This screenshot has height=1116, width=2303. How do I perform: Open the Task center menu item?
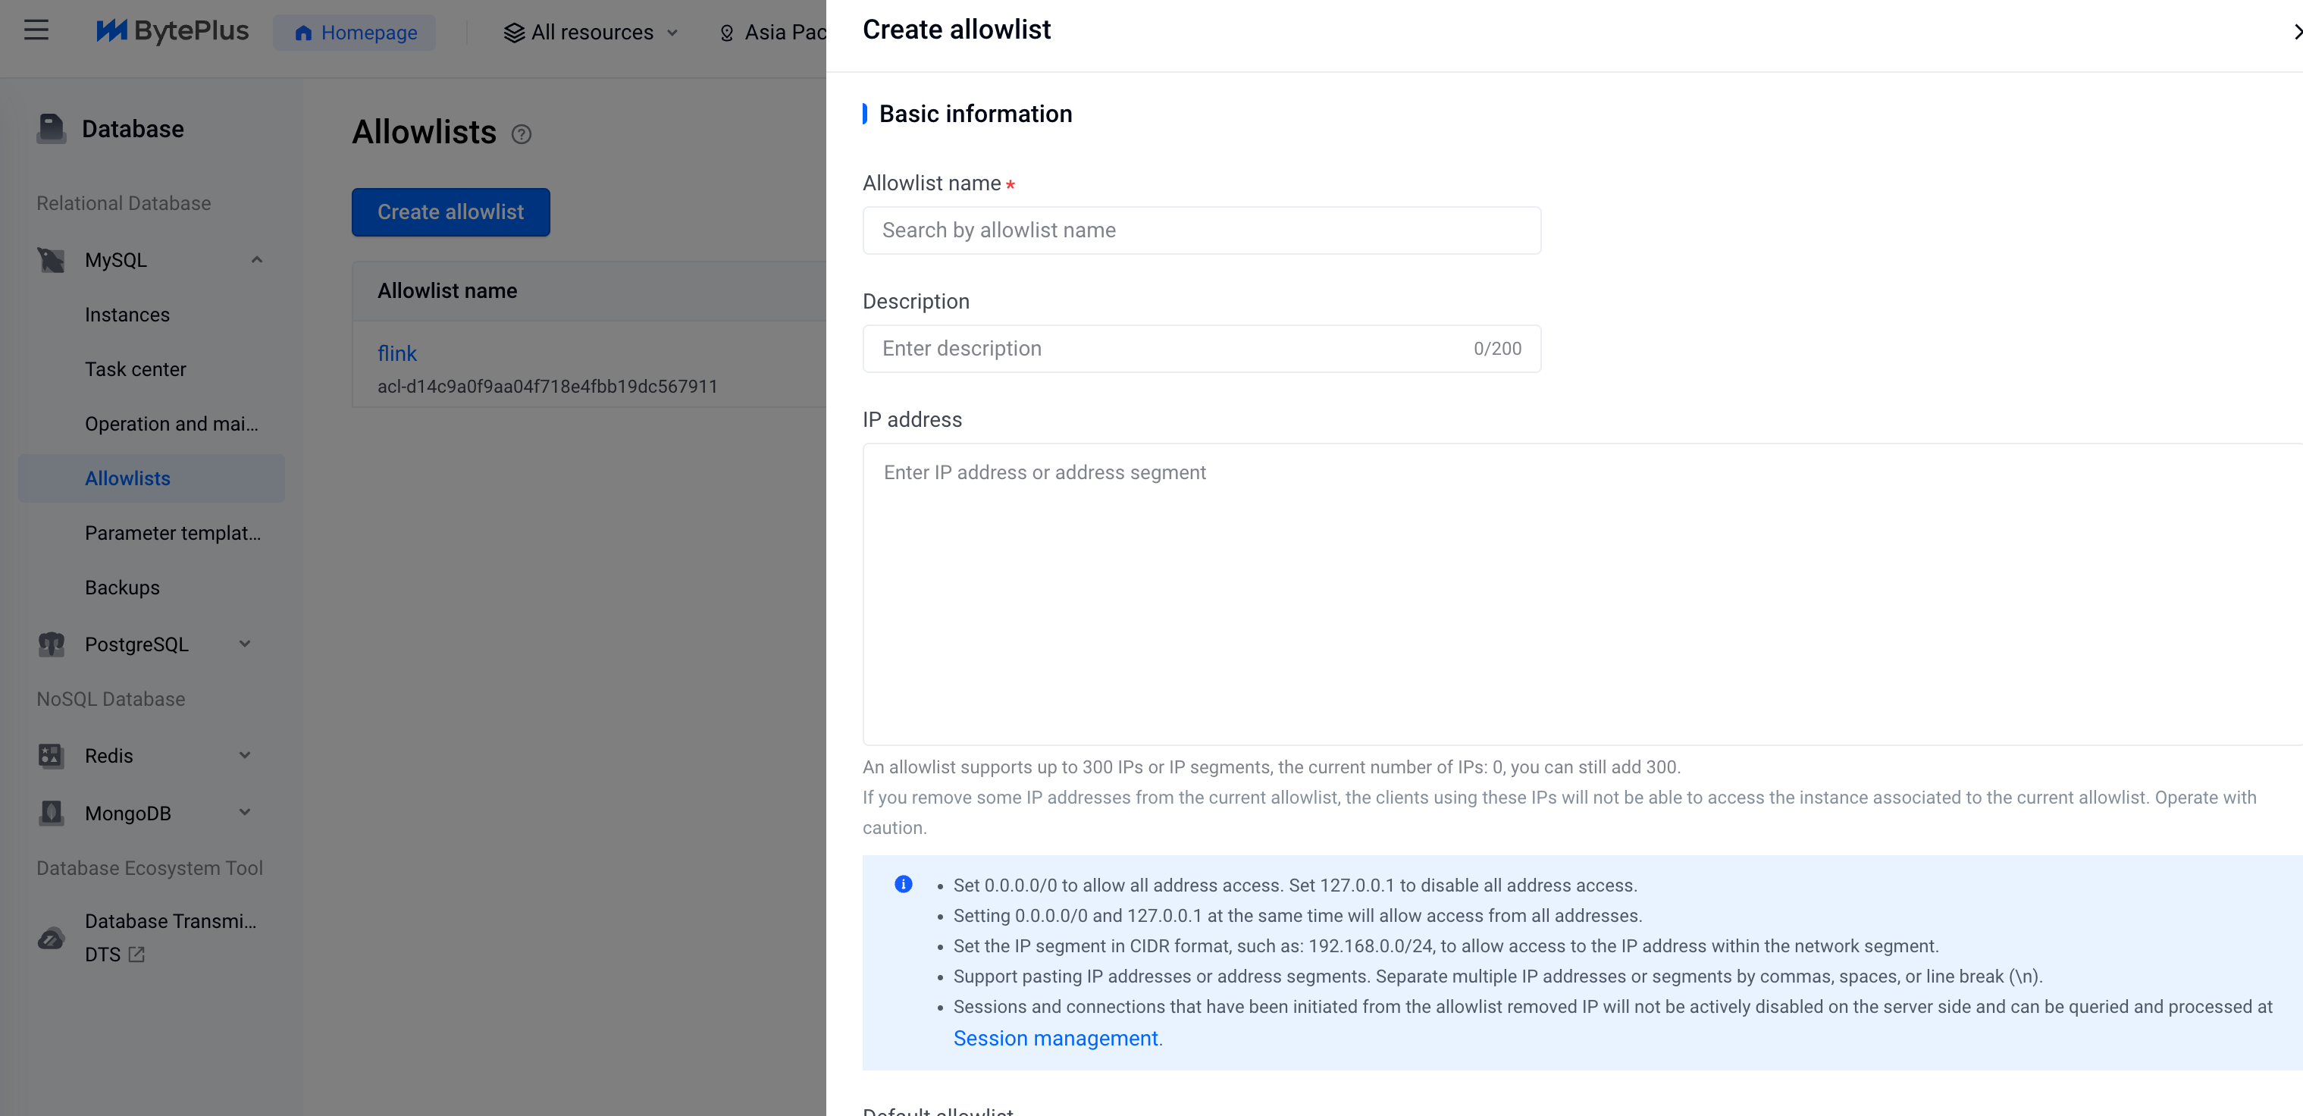coord(136,369)
